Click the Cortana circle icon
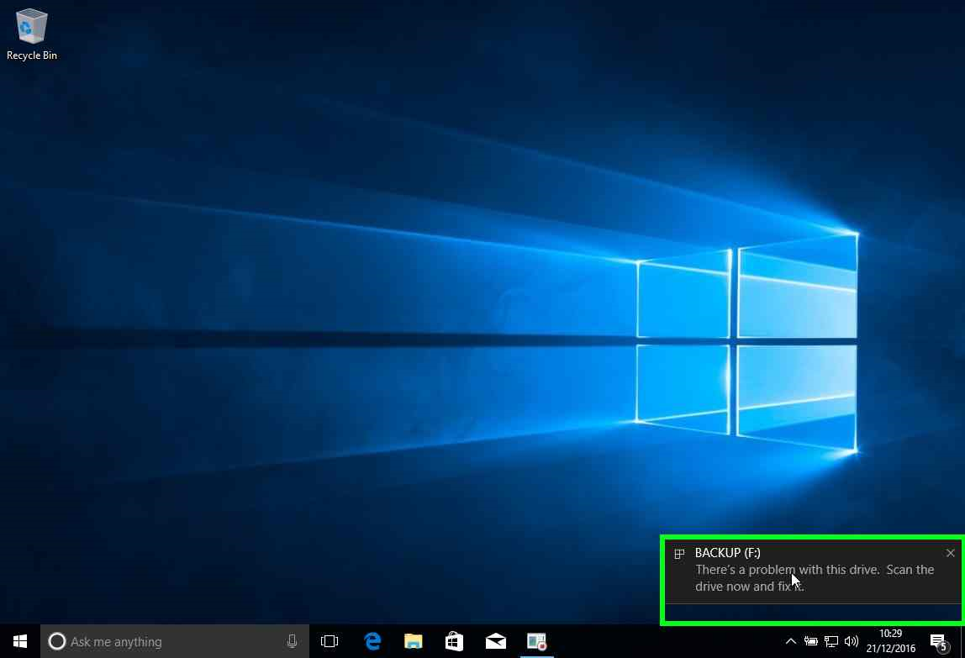Image resolution: width=965 pixels, height=658 pixels. [x=56, y=641]
